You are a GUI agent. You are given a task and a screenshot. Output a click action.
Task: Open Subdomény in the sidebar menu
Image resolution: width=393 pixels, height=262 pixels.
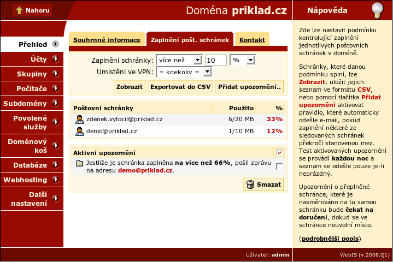click(32, 103)
